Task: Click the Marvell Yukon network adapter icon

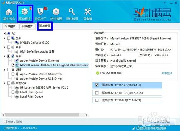Action: [17, 65]
